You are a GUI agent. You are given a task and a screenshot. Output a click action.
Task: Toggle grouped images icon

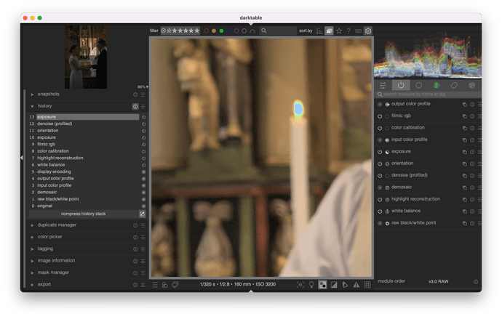329,31
